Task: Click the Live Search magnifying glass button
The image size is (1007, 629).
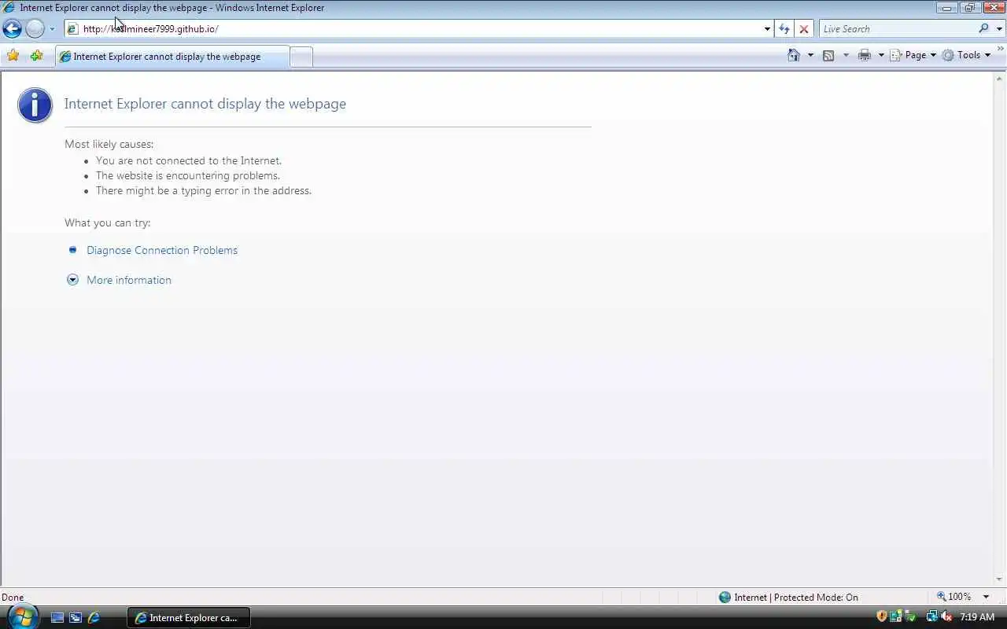Action: tap(983, 29)
